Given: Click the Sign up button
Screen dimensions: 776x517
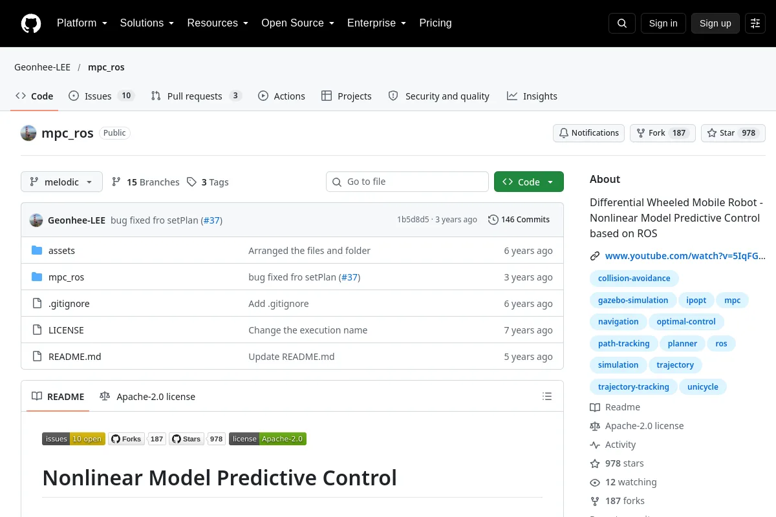Looking at the screenshot, I should [x=715, y=23].
